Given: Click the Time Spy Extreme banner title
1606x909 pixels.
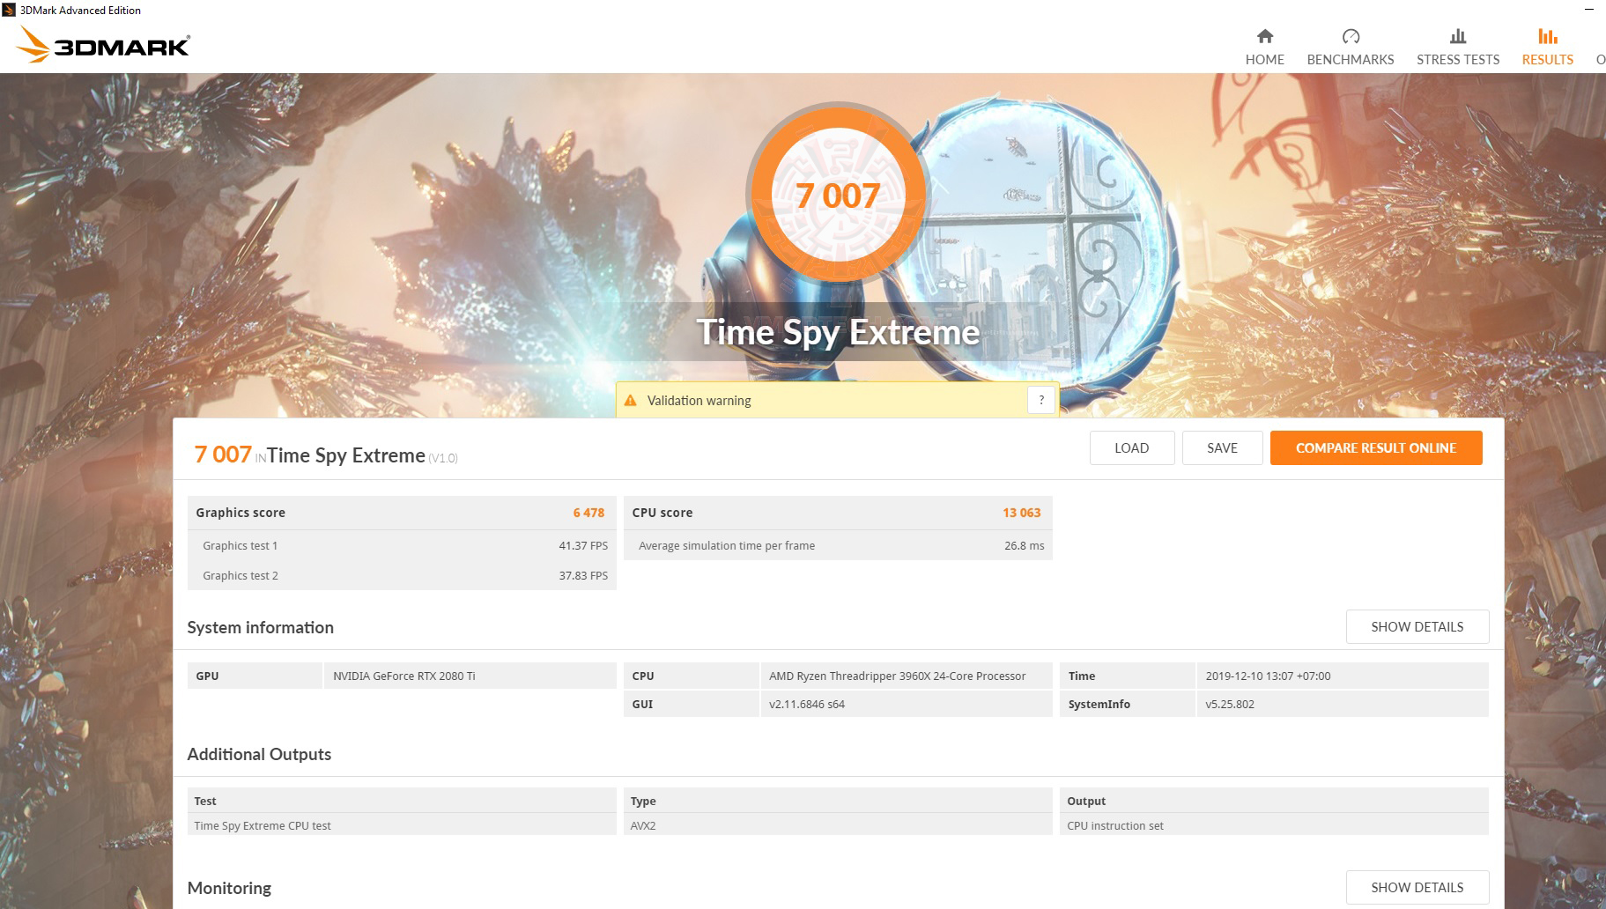Looking at the screenshot, I should click(x=838, y=332).
